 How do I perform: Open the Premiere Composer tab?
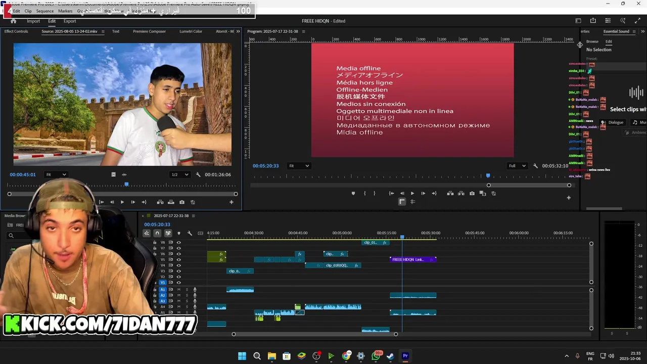click(x=149, y=31)
